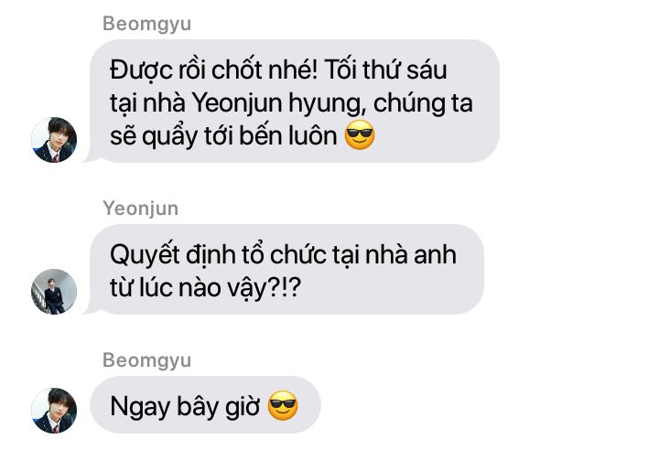Click the "Được rồi chốt nhé!" opening sentence

(213, 70)
